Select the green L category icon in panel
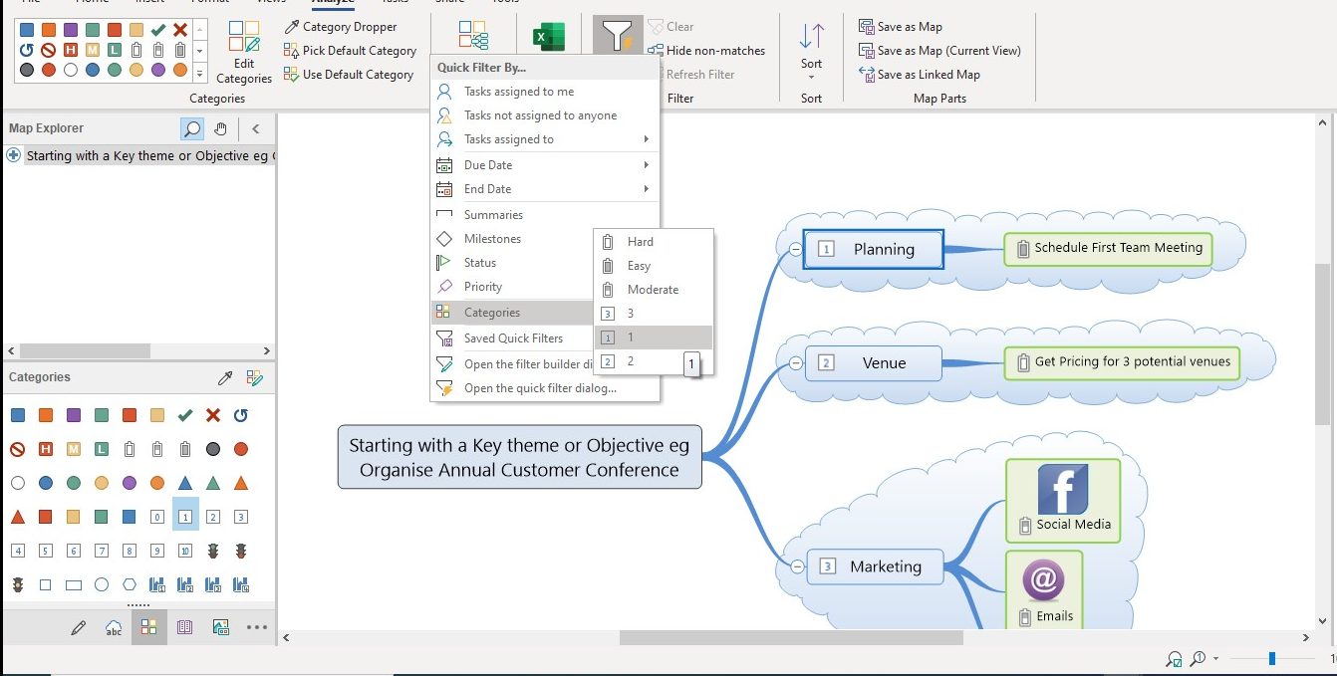 click(101, 449)
